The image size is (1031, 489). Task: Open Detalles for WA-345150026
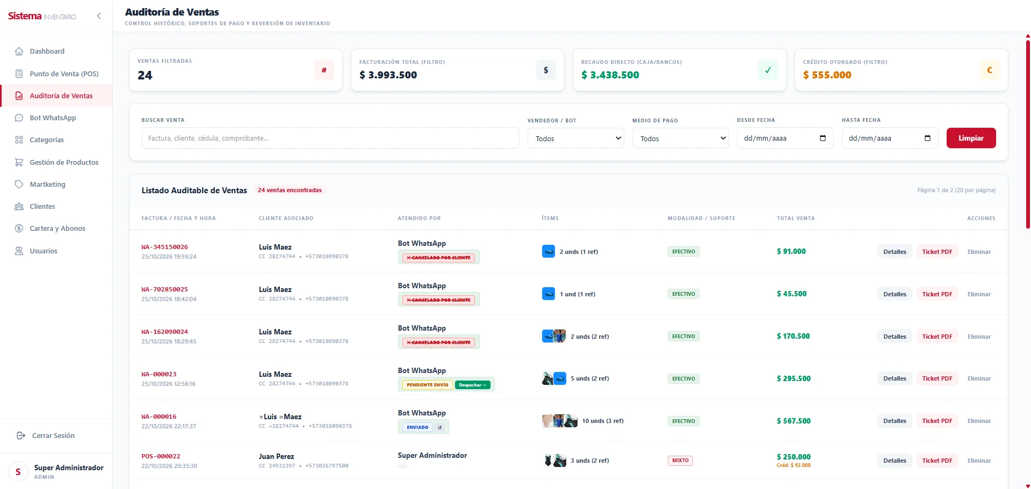tap(895, 252)
